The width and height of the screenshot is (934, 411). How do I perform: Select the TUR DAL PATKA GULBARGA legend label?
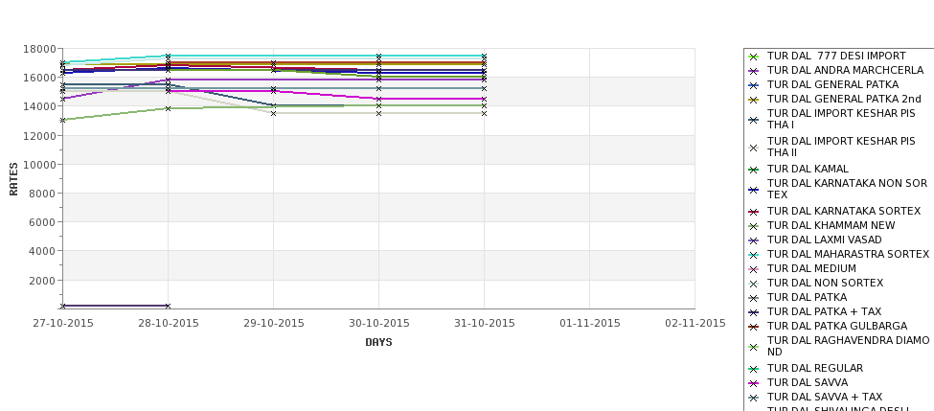coord(837,326)
